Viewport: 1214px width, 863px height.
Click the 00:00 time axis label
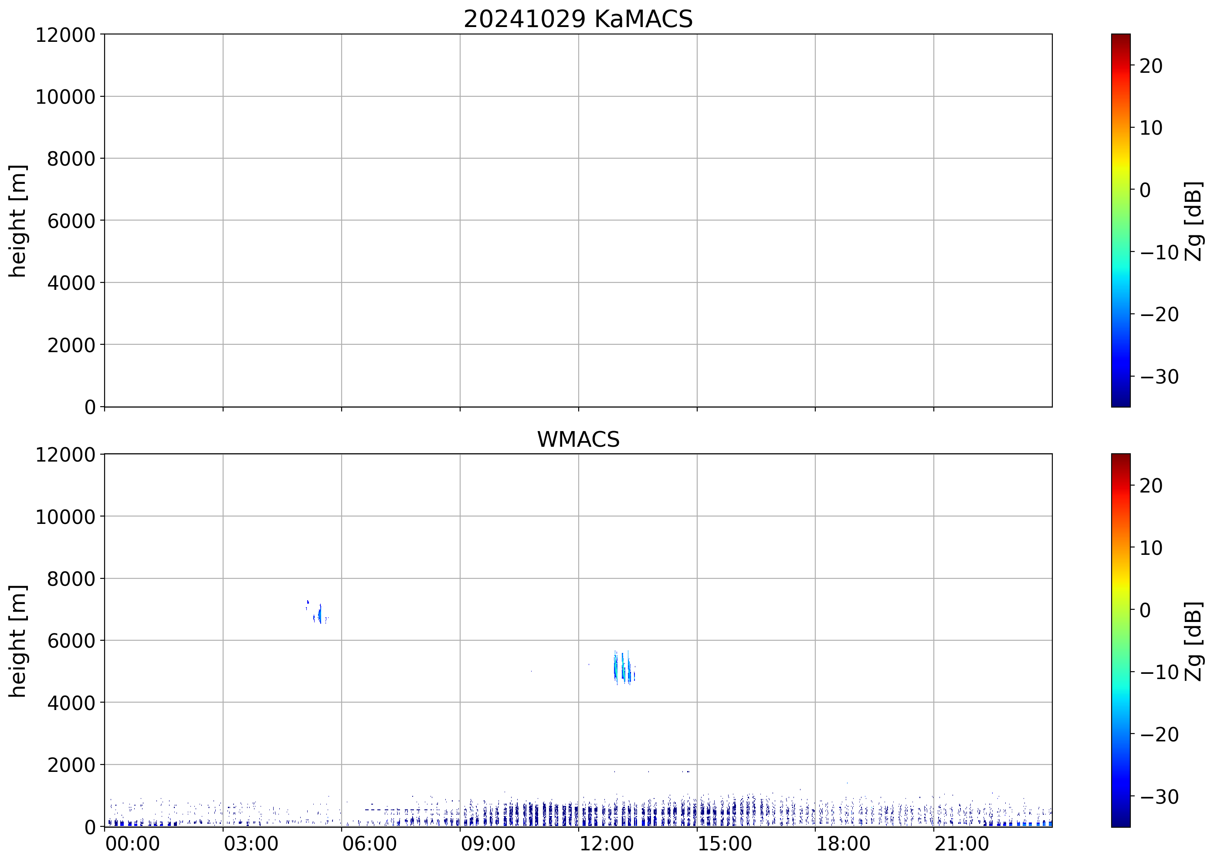(x=132, y=844)
